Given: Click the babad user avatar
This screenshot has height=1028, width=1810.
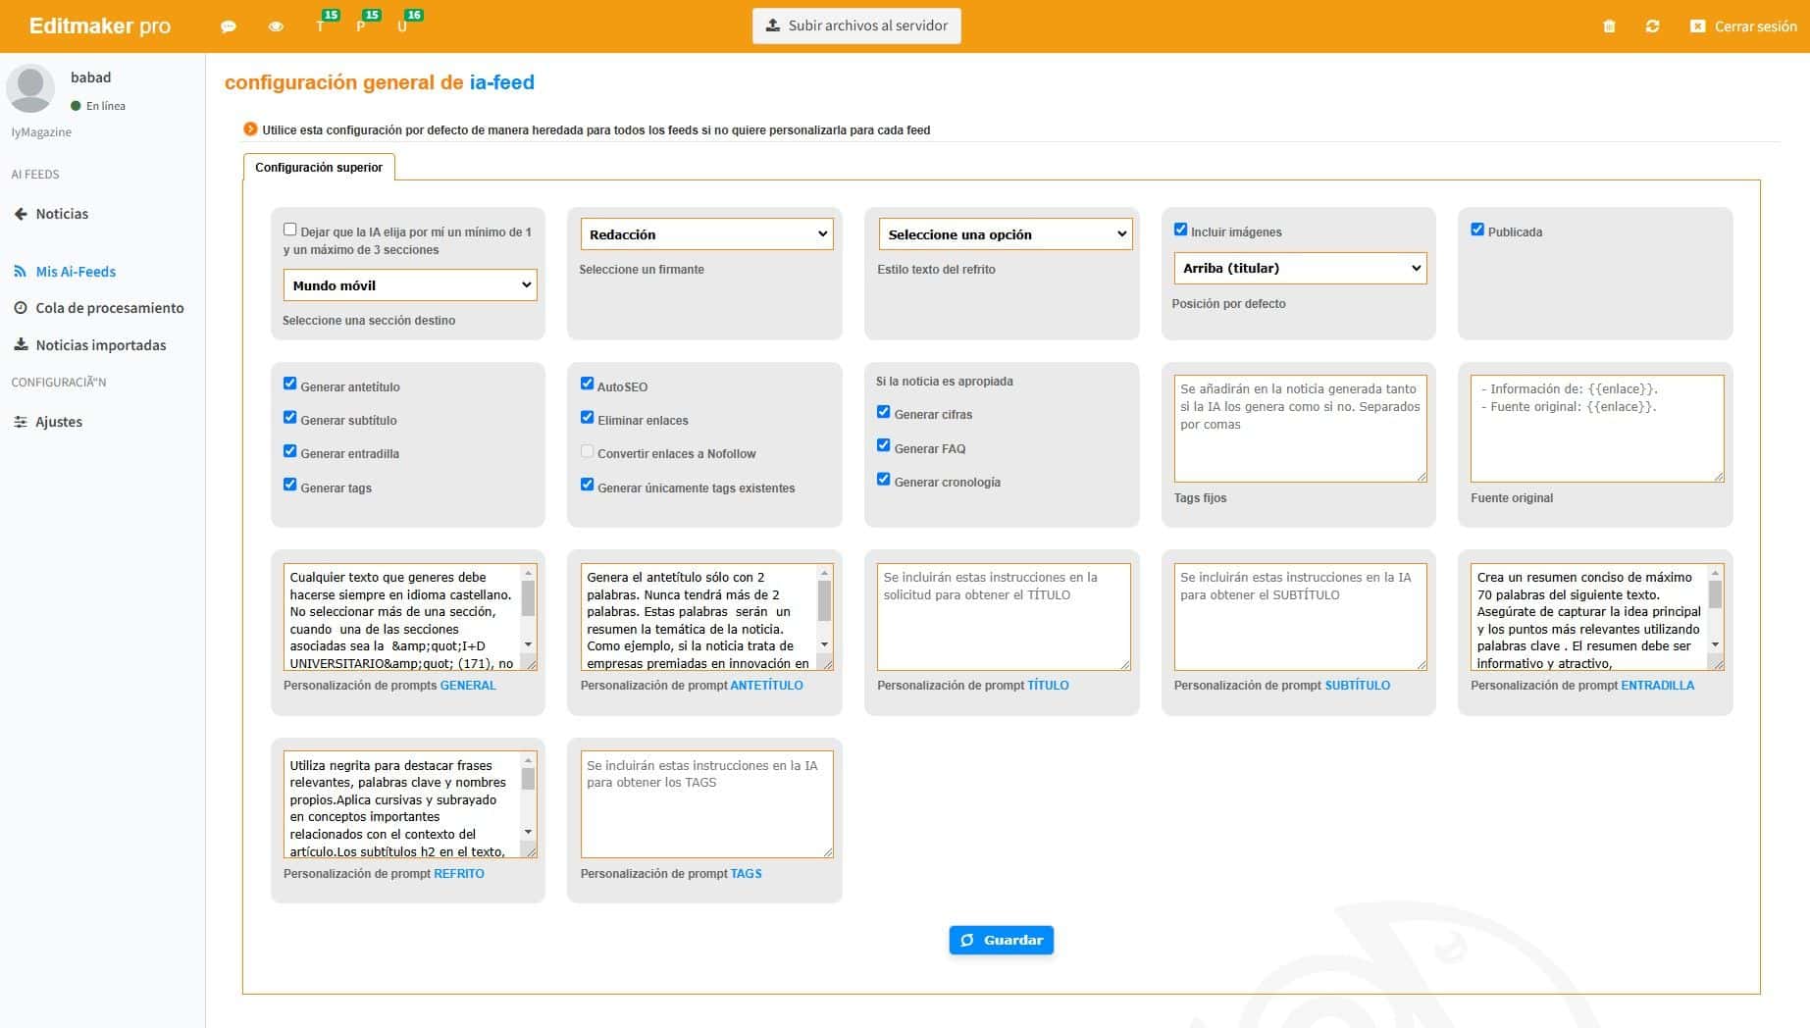Looking at the screenshot, I should point(30,88).
